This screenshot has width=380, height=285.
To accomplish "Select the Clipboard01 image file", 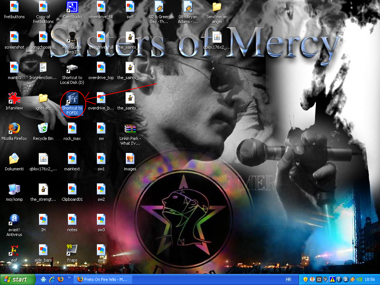I will click(x=72, y=193).
